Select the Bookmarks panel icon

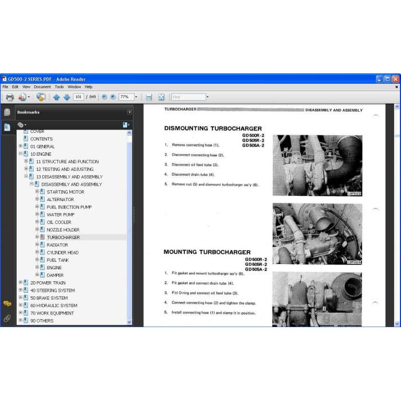[7, 127]
